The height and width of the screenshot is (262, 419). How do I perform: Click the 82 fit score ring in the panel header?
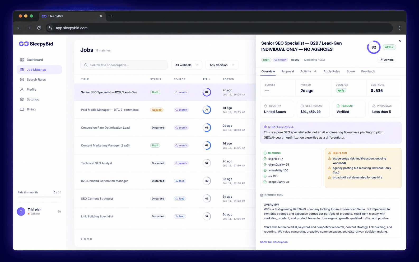coord(374,47)
